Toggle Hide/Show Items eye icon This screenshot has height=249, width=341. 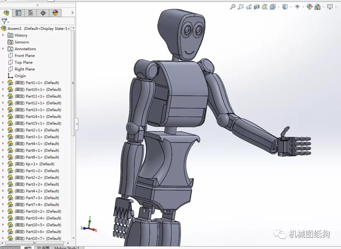click(297, 7)
